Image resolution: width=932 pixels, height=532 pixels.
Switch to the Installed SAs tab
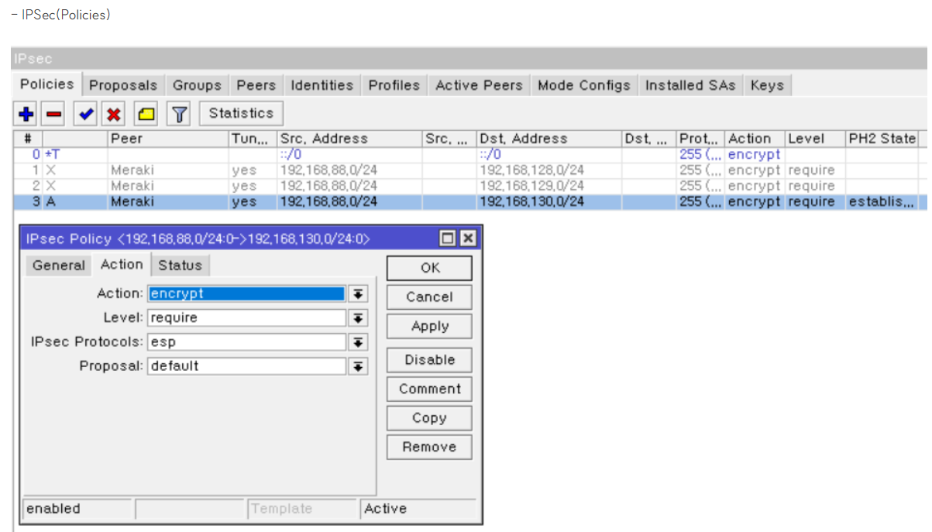(690, 85)
